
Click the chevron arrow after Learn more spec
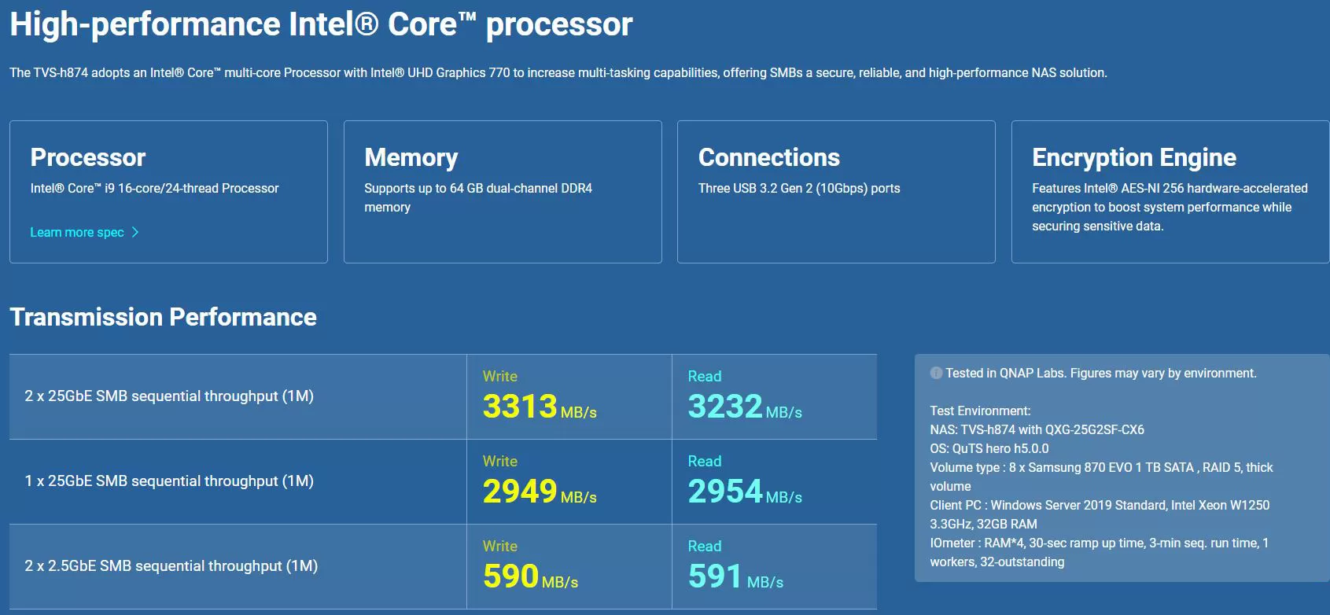[135, 232]
